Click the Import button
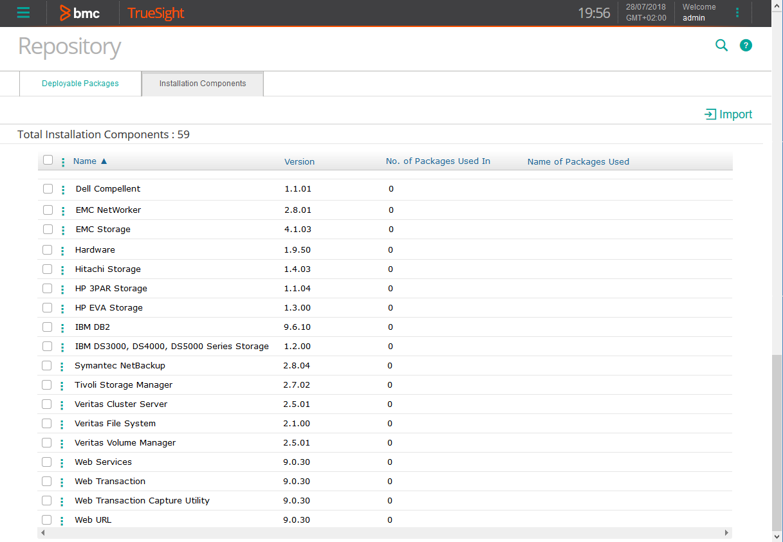The image size is (783, 542). [x=728, y=114]
